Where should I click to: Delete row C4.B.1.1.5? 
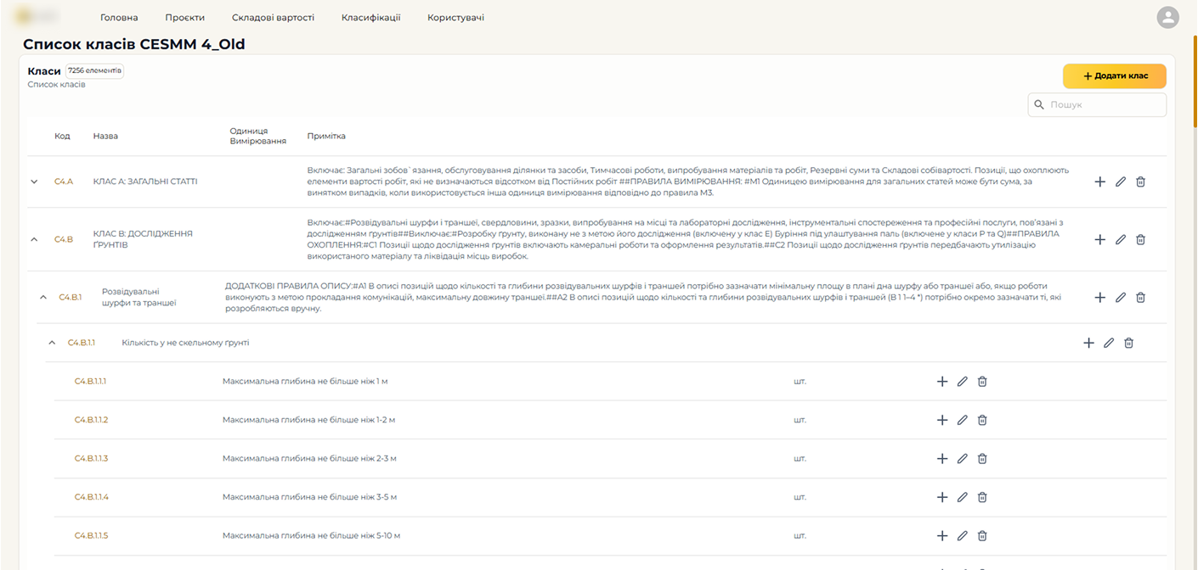[982, 536]
